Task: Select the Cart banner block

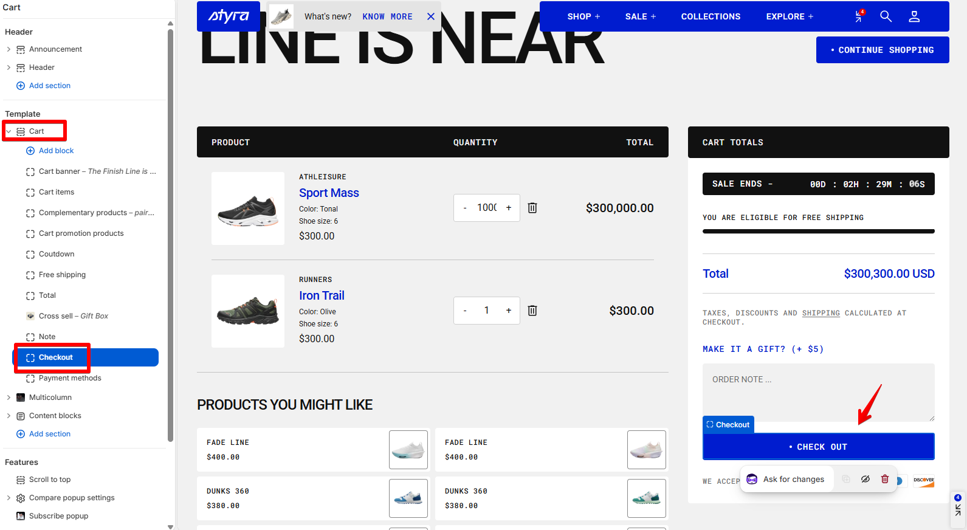Action: coord(91,171)
